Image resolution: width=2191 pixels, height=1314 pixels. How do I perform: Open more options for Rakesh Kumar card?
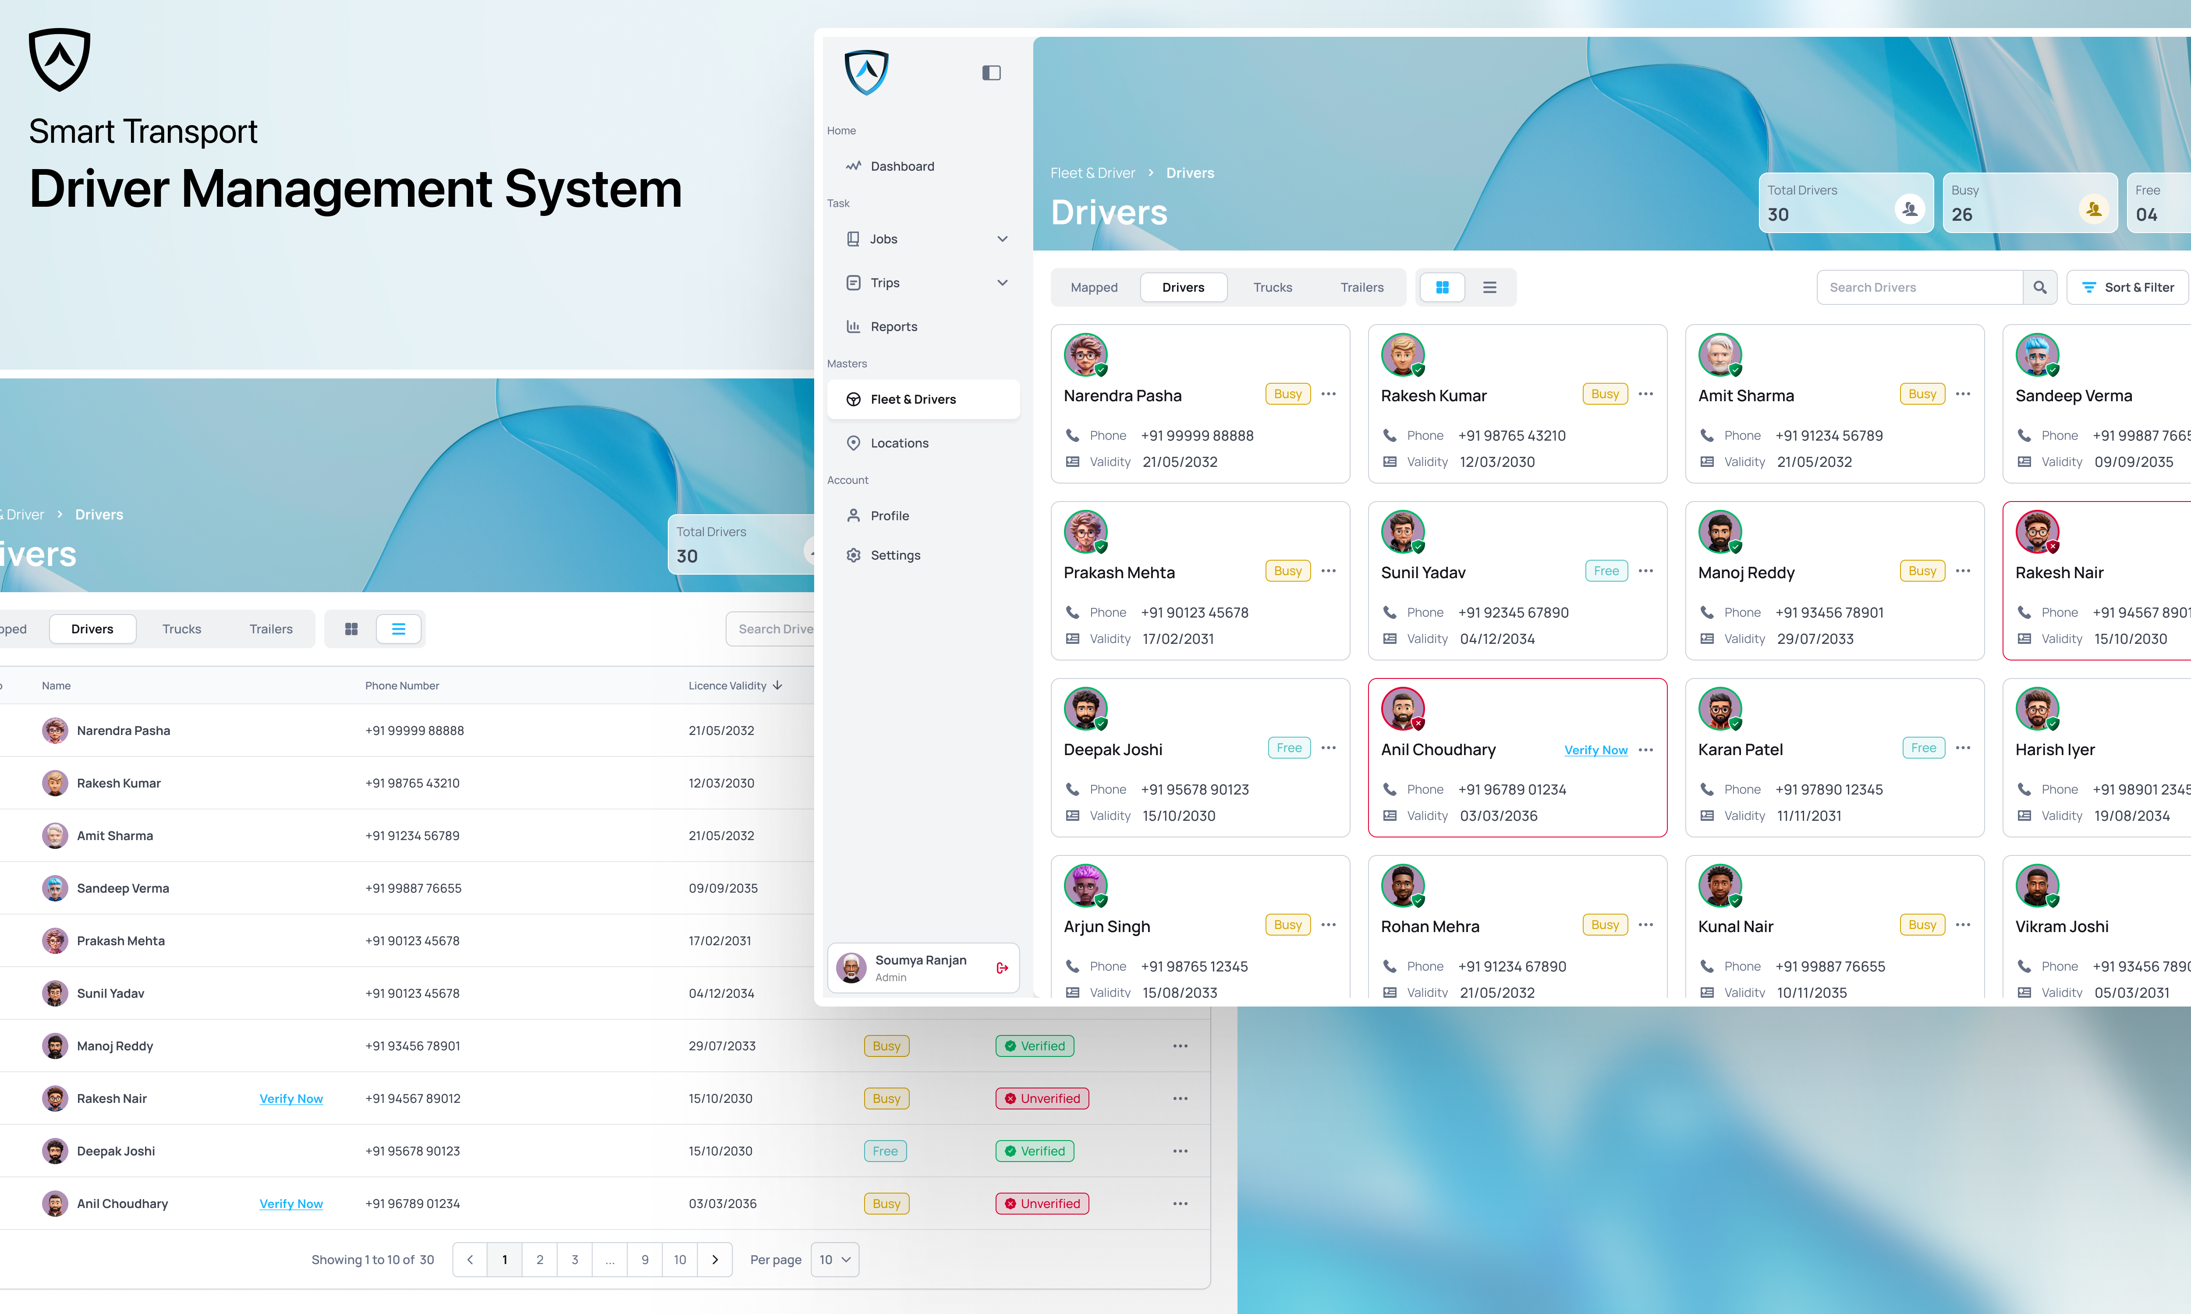pos(1645,394)
